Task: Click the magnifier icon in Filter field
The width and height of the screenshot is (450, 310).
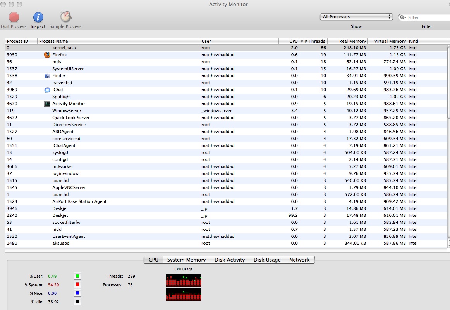Action: click(x=403, y=17)
